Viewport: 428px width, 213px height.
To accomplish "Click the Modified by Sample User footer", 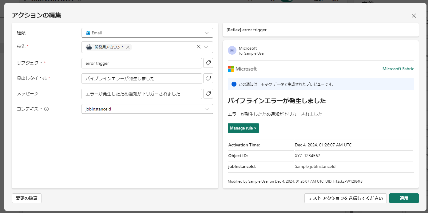I will tap(295, 181).
